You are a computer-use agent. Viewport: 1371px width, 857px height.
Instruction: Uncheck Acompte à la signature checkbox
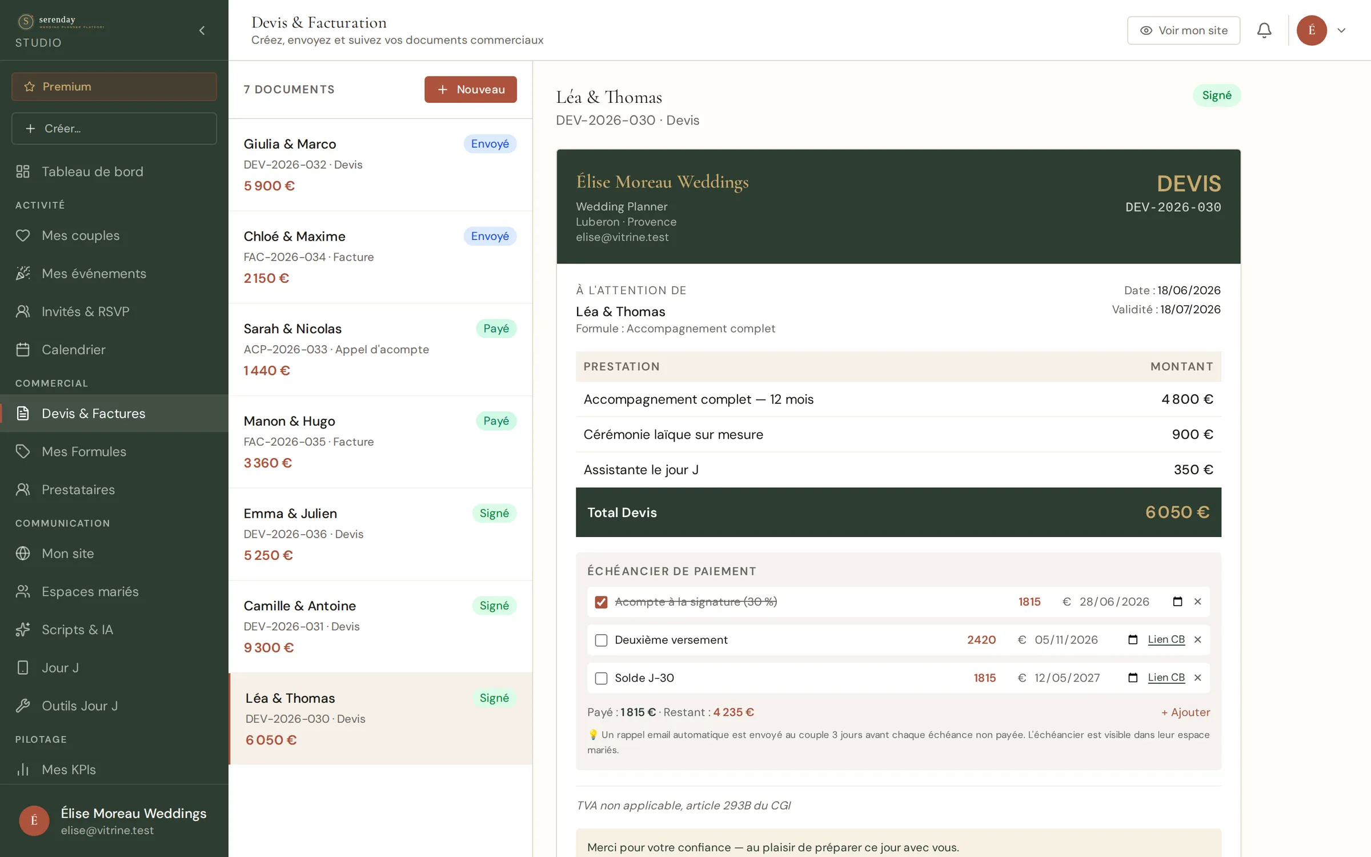(601, 602)
